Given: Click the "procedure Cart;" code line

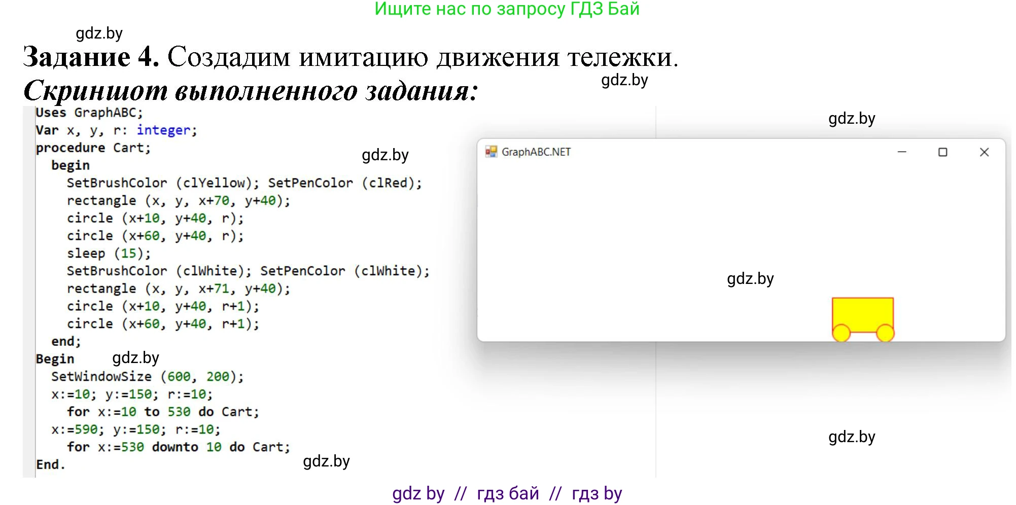Looking at the screenshot, I should point(93,148).
